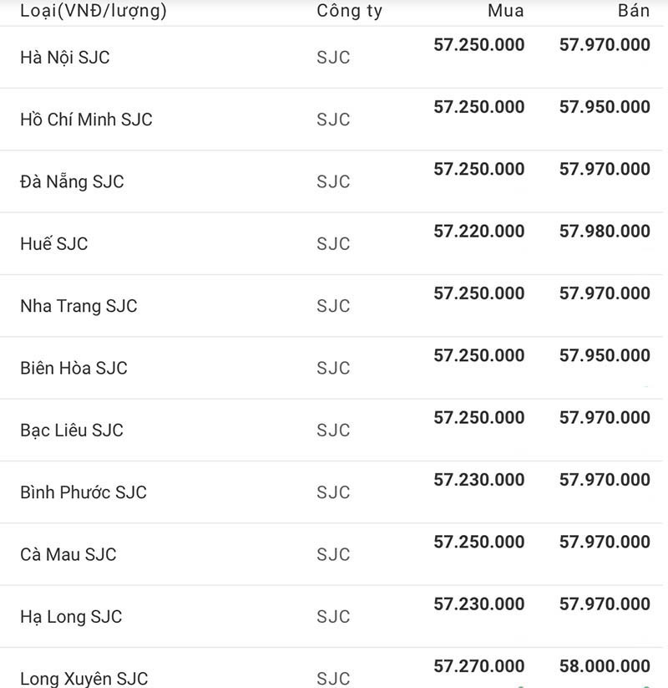Select the Mua column header

[x=505, y=12]
